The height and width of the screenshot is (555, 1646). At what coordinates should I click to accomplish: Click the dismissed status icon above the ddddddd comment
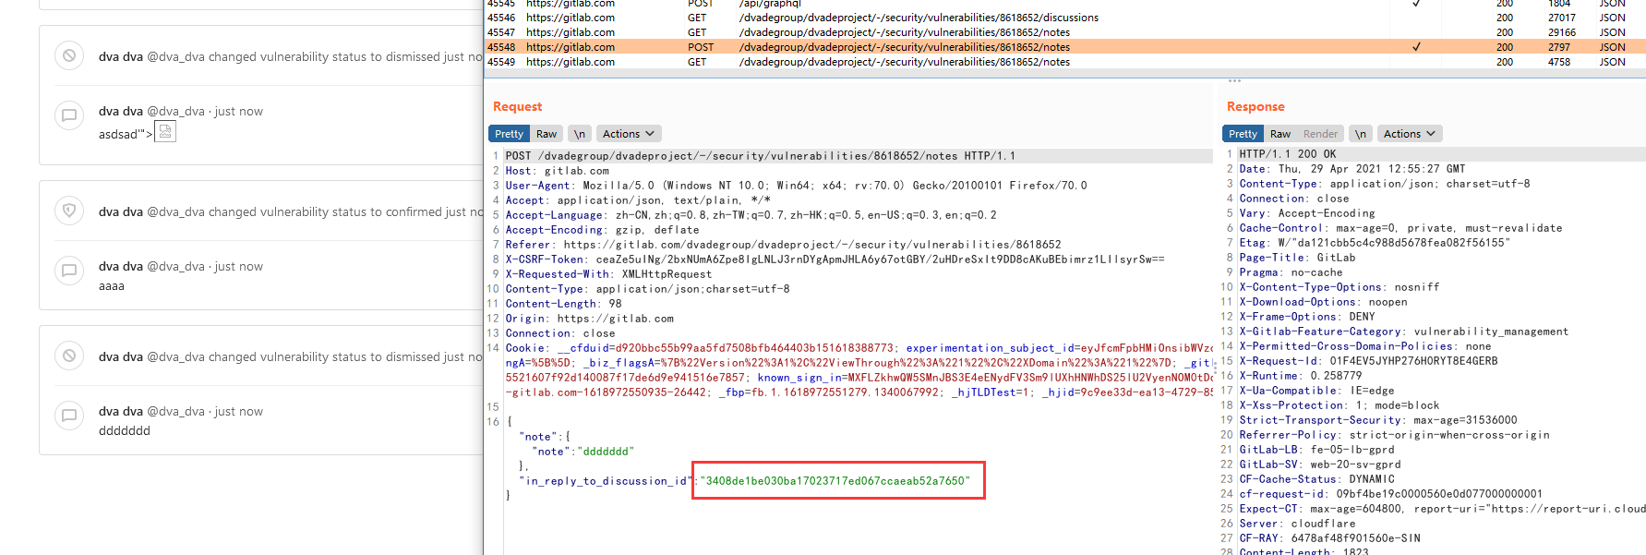[x=68, y=356]
